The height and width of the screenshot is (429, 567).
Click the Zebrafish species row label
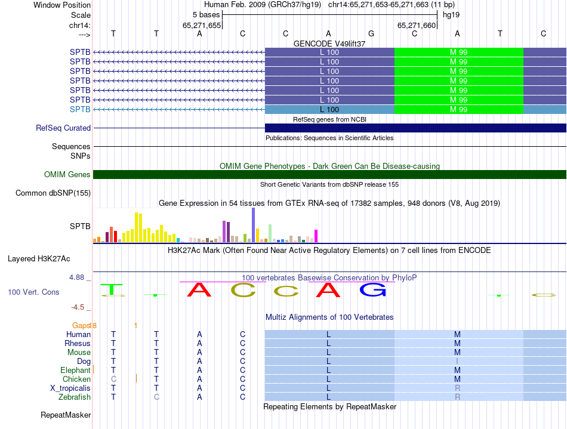coord(75,397)
